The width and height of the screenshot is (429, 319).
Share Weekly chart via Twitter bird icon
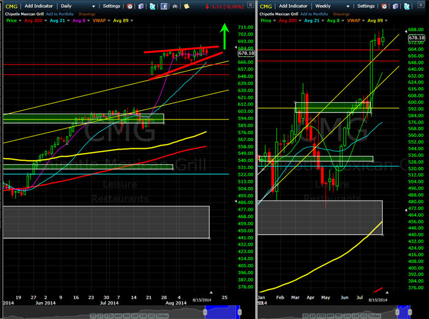407,6
